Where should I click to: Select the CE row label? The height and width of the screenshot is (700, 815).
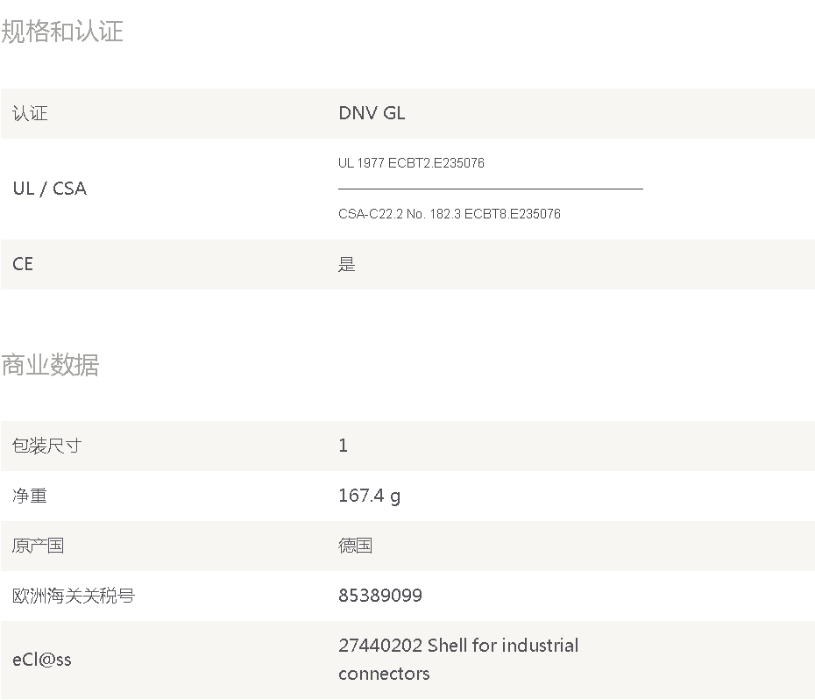(23, 264)
